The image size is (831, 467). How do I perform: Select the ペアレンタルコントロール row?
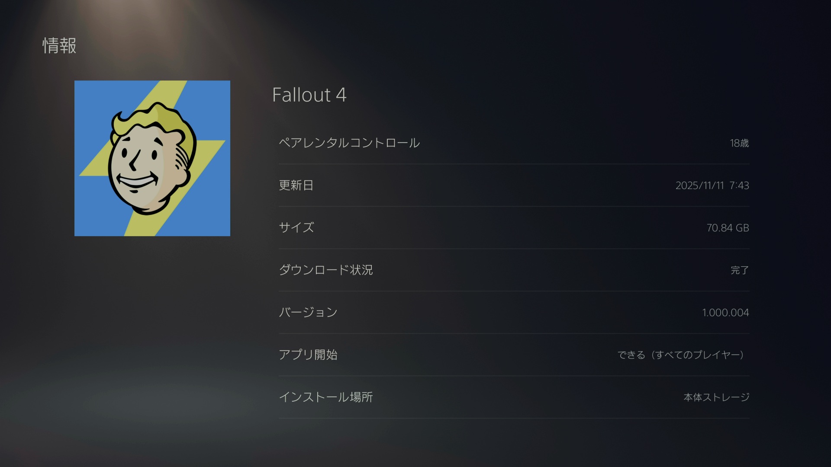point(514,143)
